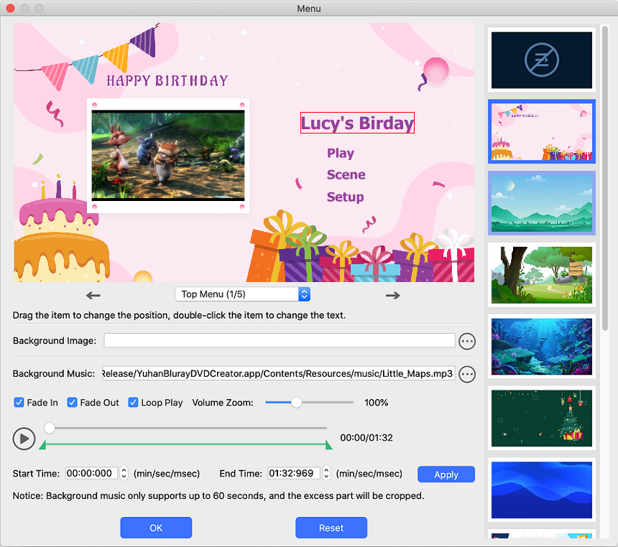The image size is (618, 547).
Task: Click the green trim start marker
Action: pyautogui.click(x=42, y=445)
